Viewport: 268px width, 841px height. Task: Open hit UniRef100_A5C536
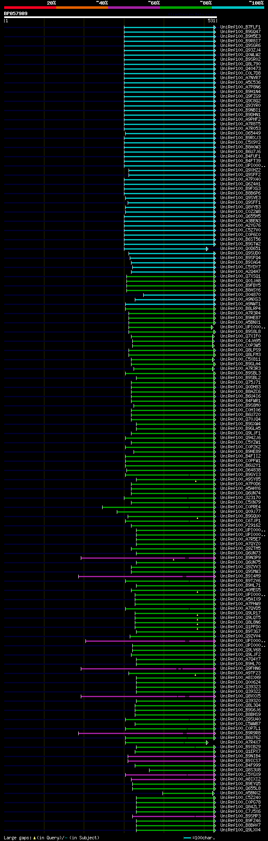click(240, 82)
